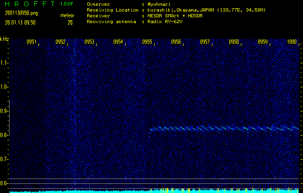Select the 0955 time marker
This screenshot has width=303, height=193.
coord(147,42)
